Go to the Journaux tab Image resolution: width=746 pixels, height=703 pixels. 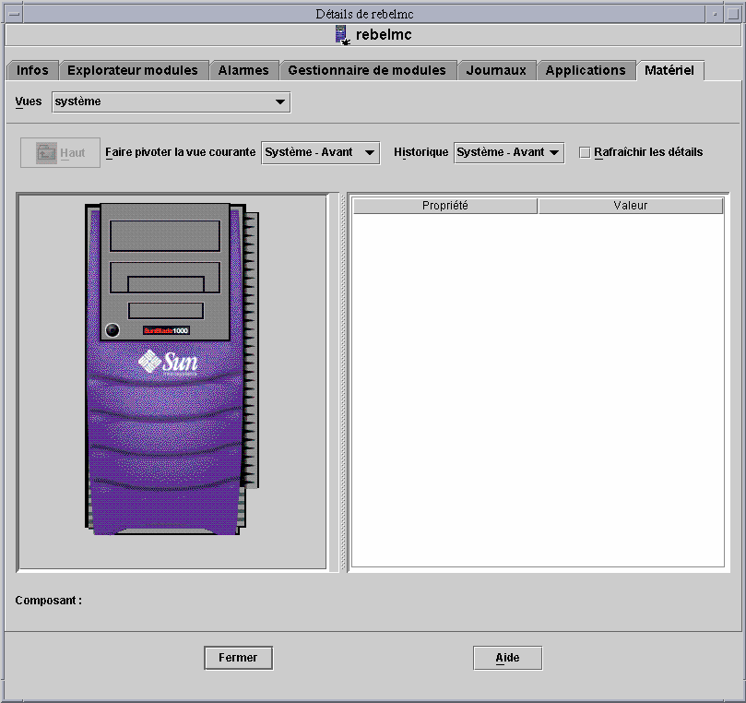coord(496,70)
